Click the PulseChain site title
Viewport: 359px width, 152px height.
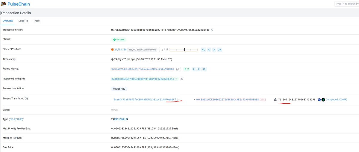19,4
